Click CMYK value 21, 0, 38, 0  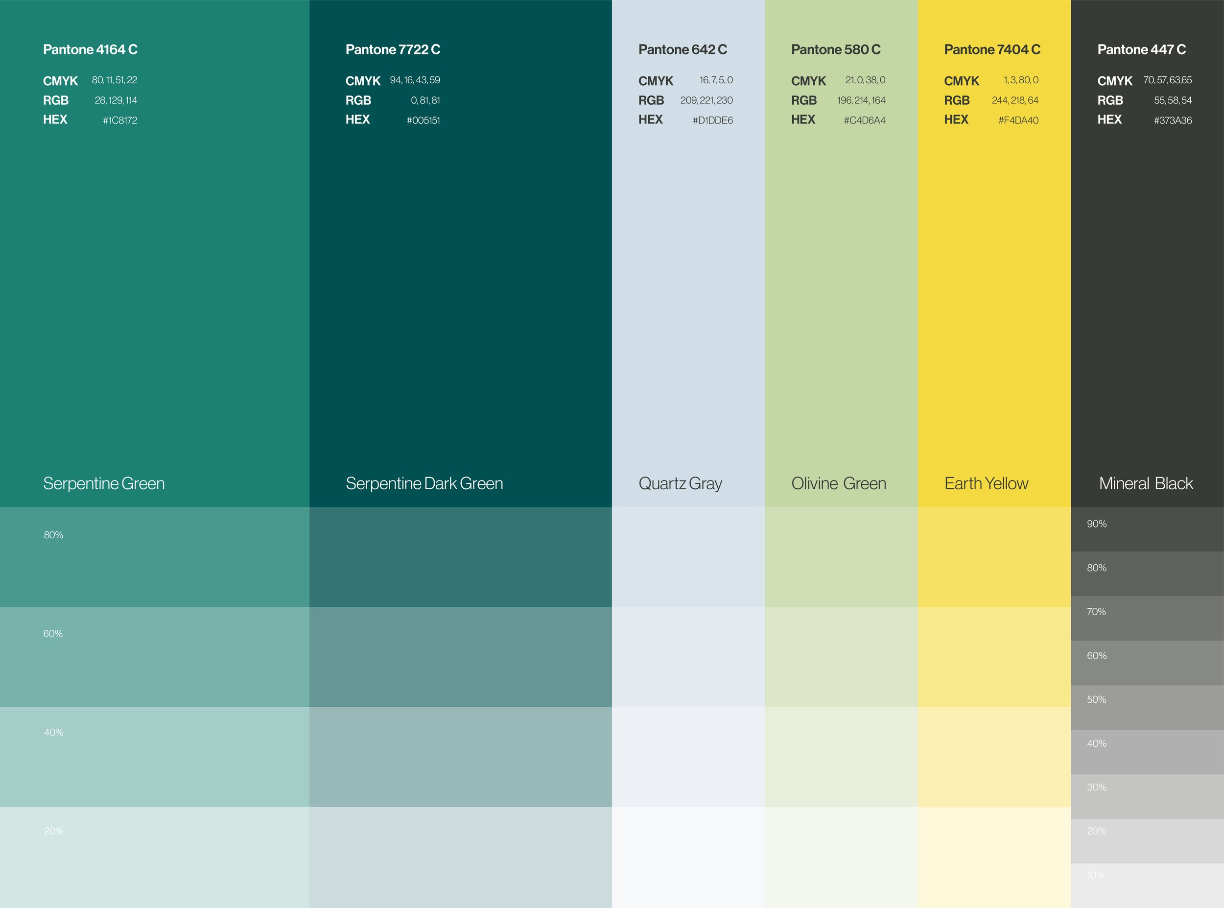[x=865, y=80]
